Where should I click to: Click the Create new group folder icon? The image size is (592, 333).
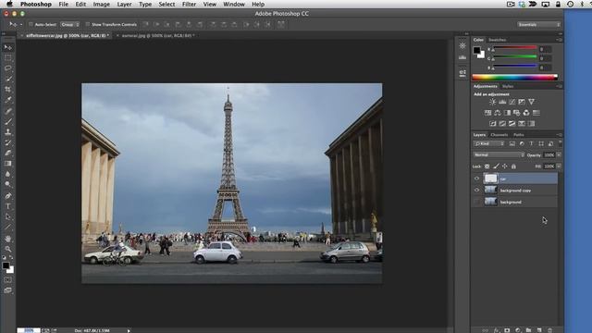click(x=528, y=330)
